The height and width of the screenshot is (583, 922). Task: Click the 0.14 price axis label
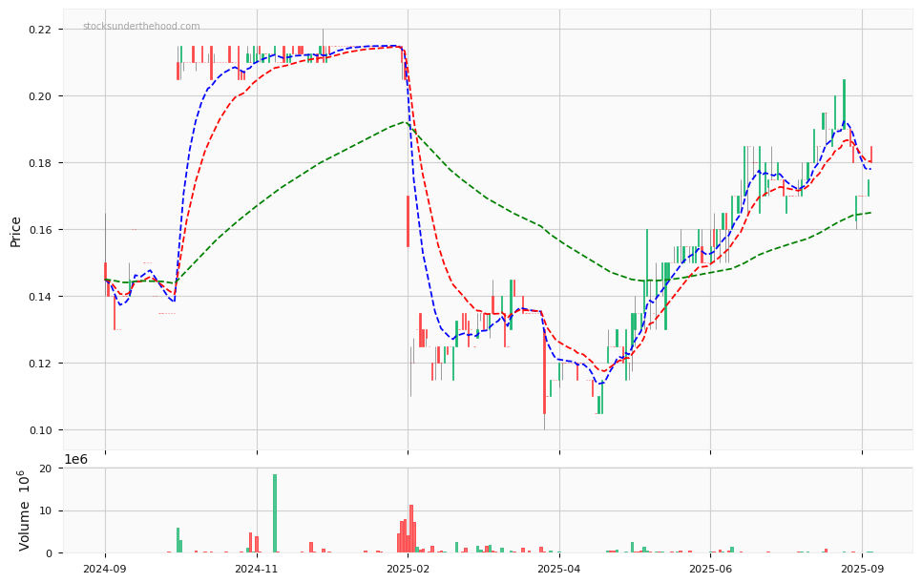coord(39,297)
